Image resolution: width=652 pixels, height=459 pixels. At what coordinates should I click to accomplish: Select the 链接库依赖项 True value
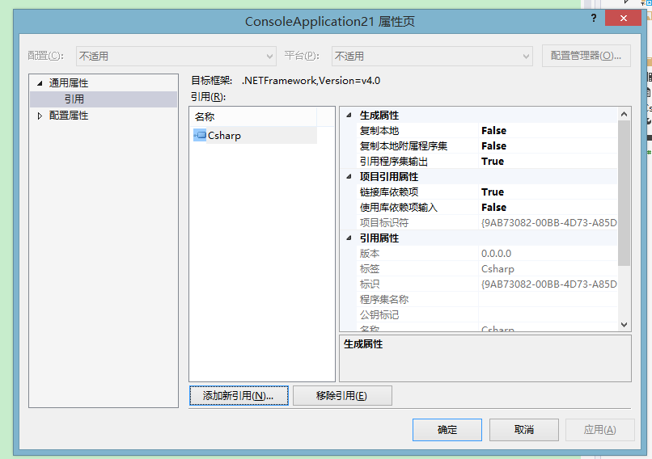point(493,192)
